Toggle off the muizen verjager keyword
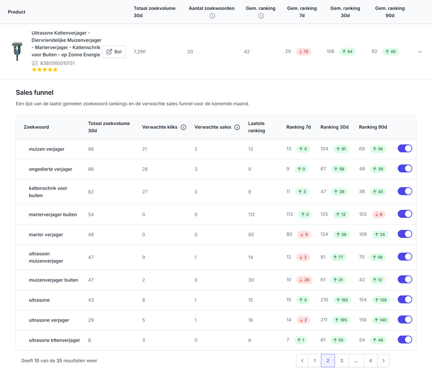The width and height of the screenshot is (432, 379). click(x=405, y=149)
